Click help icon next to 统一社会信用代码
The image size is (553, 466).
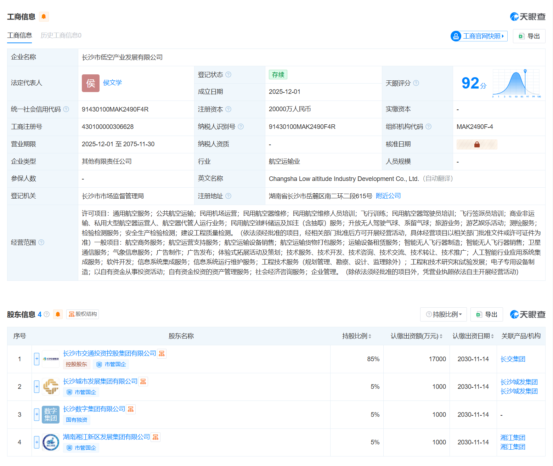(x=66, y=109)
